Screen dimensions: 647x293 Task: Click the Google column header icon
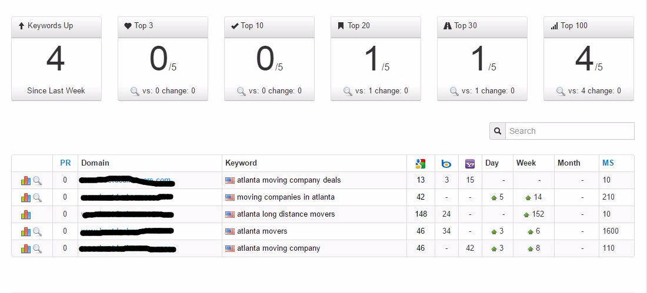click(x=420, y=163)
